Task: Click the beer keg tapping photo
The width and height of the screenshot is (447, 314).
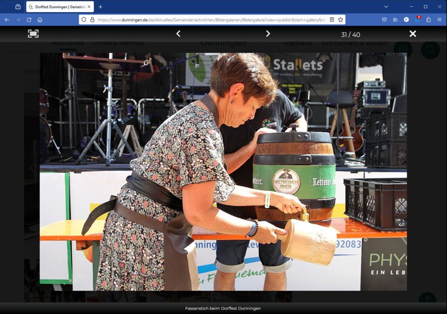Action: (223, 172)
